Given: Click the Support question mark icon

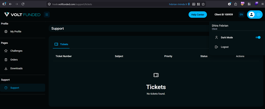Looking at the screenshot, I should click(x=6, y=88).
